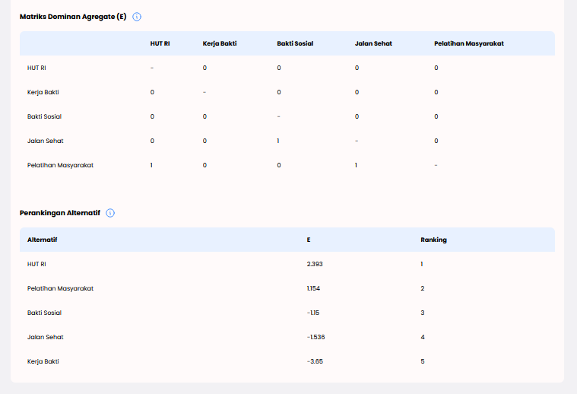Select Jalan Sehat in ranking table
Viewport: 577px width, 394px height.
pyautogui.click(x=45, y=337)
